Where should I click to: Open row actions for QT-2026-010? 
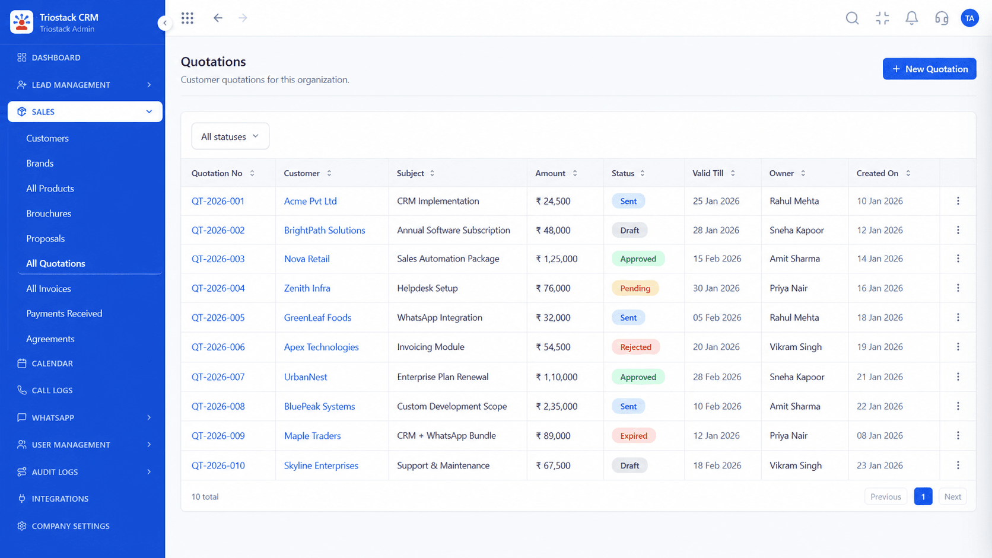[x=958, y=465]
